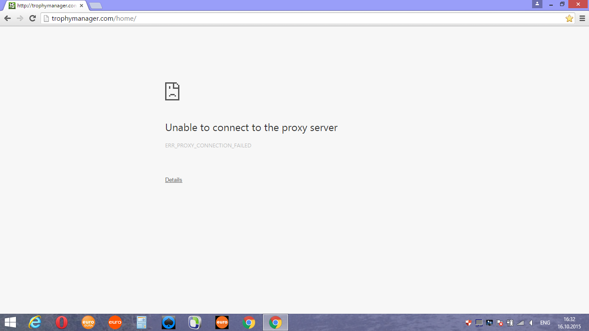
Task: Open the orange round euro taskbar app
Action: coord(115,322)
